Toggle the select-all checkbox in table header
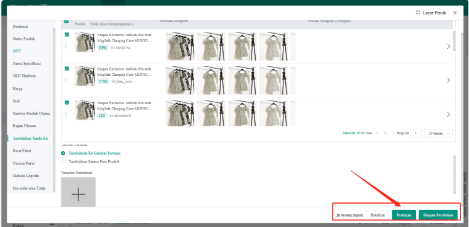The width and height of the screenshot is (469, 227). click(66, 22)
